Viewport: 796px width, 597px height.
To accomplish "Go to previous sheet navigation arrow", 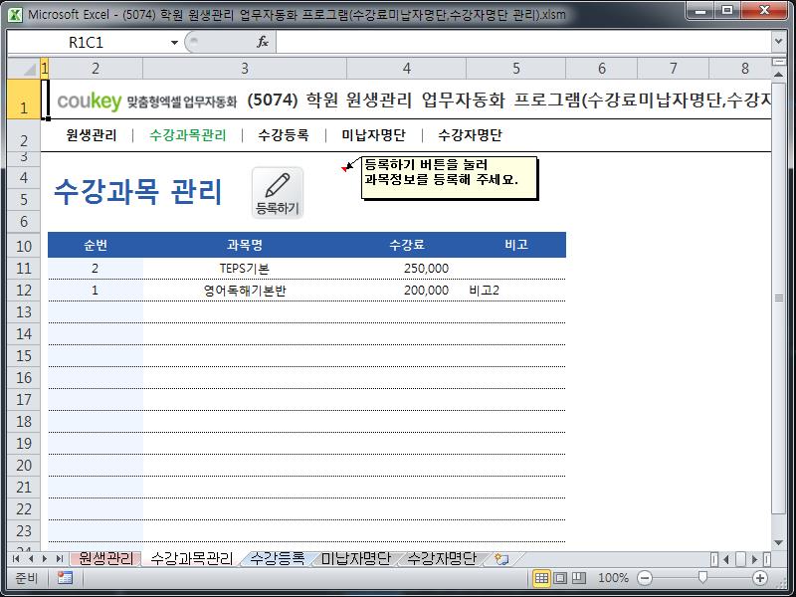I will pyautogui.click(x=31, y=559).
